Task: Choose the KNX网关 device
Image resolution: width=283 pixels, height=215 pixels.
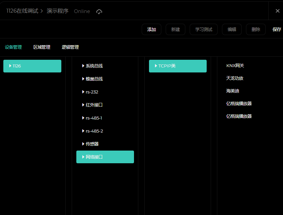Action: [235, 66]
